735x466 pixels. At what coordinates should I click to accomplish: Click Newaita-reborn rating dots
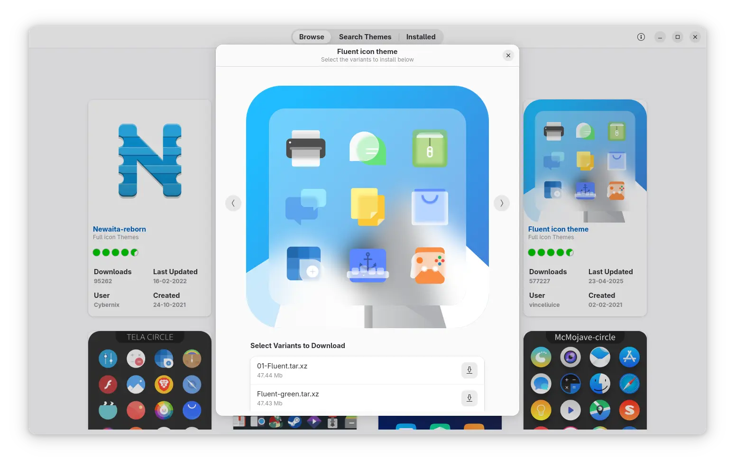(x=116, y=252)
